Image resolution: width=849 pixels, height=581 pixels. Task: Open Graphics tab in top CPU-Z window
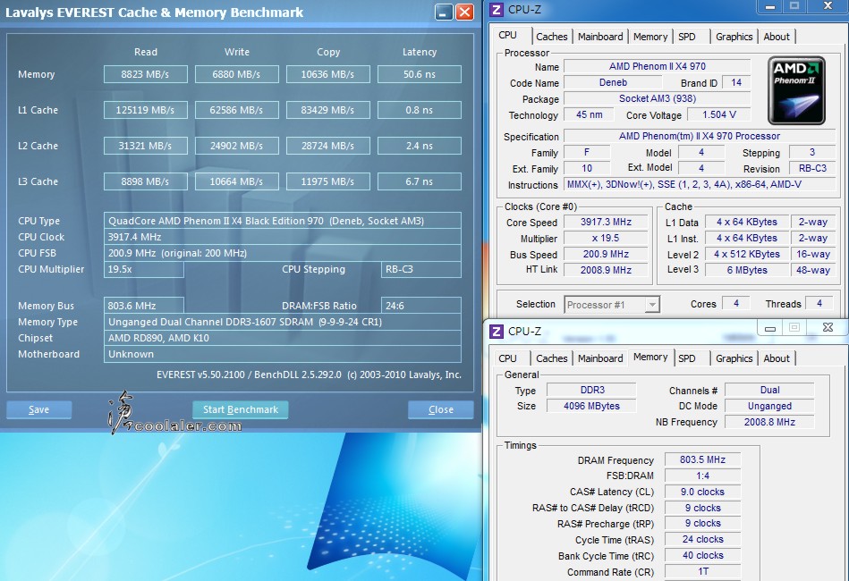[x=734, y=37]
